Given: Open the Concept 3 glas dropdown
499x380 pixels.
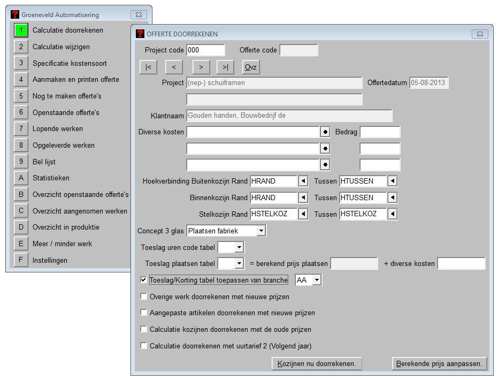Looking at the screenshot, I should point(260,231).
